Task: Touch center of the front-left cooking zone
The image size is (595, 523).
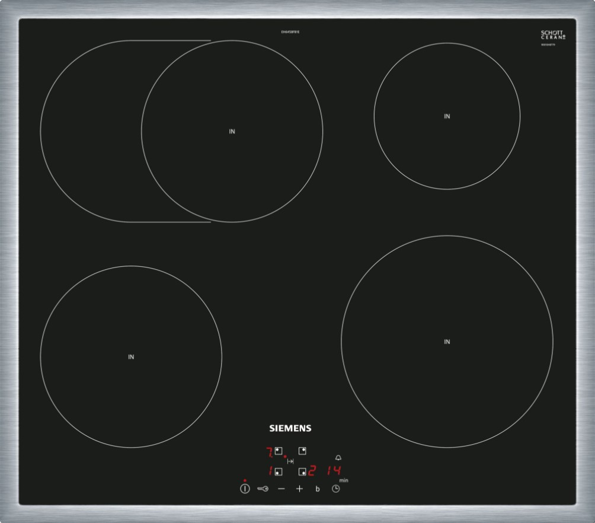Action: (x=131, y=357)
